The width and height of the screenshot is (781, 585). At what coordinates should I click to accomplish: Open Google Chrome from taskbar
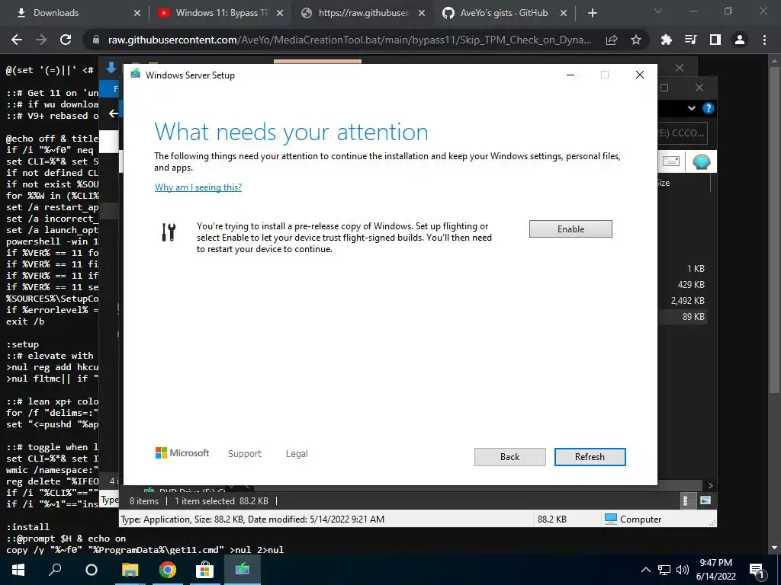coord(168,570)
